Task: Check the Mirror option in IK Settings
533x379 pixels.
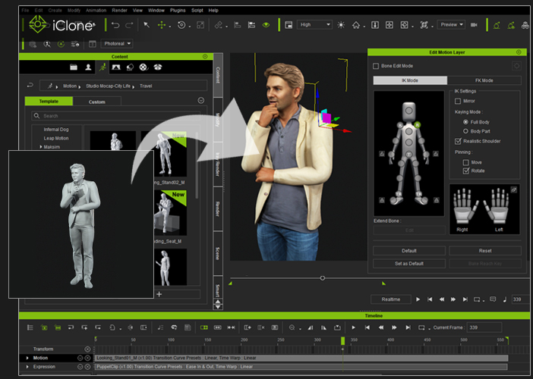Action: pos(458,101)
